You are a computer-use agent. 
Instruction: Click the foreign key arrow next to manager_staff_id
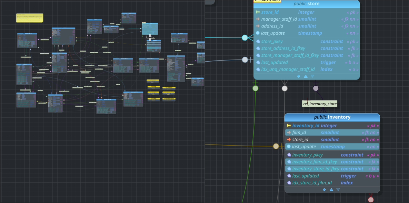[x=258, y=19]
